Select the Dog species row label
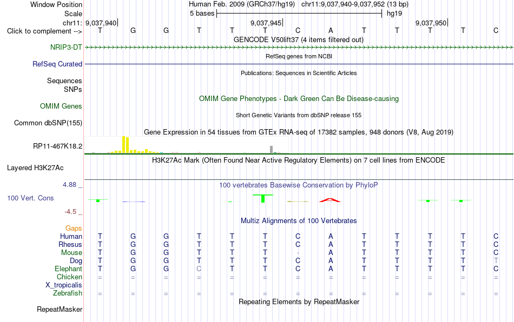 pyautogui.click(x=76, y=260)
